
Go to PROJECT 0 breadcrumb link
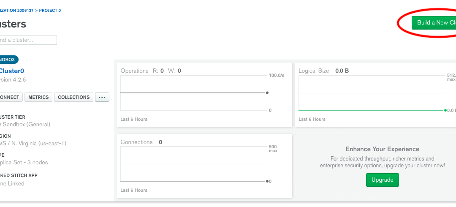[50, 11]
